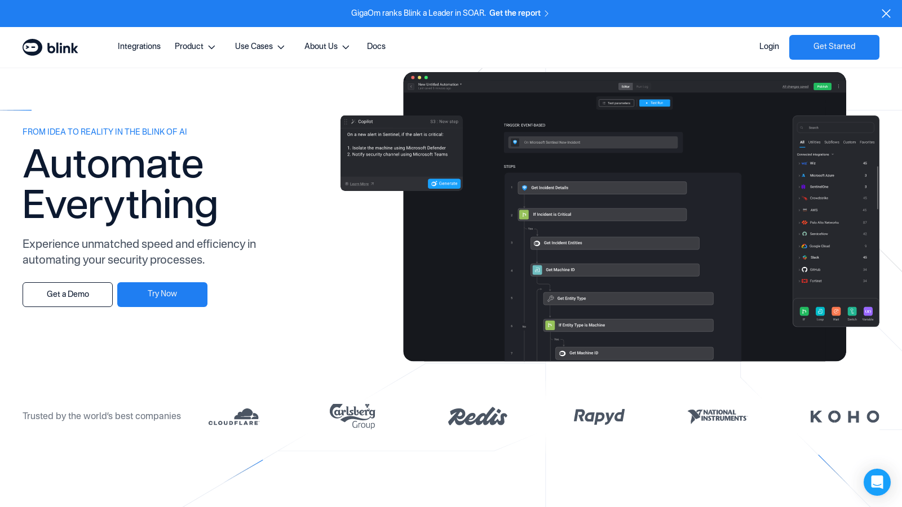Click the Crowdstrike falcon icon
Image resolution: width=902 pixels, height=507 pixels.
point(804,198)
